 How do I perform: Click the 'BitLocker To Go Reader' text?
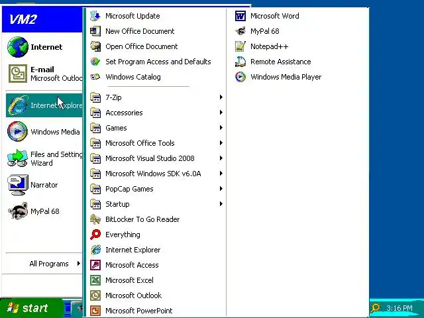tap(142, 219)
